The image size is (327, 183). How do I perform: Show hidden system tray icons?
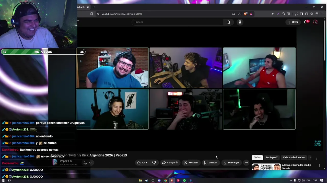[x=291, y=180]
